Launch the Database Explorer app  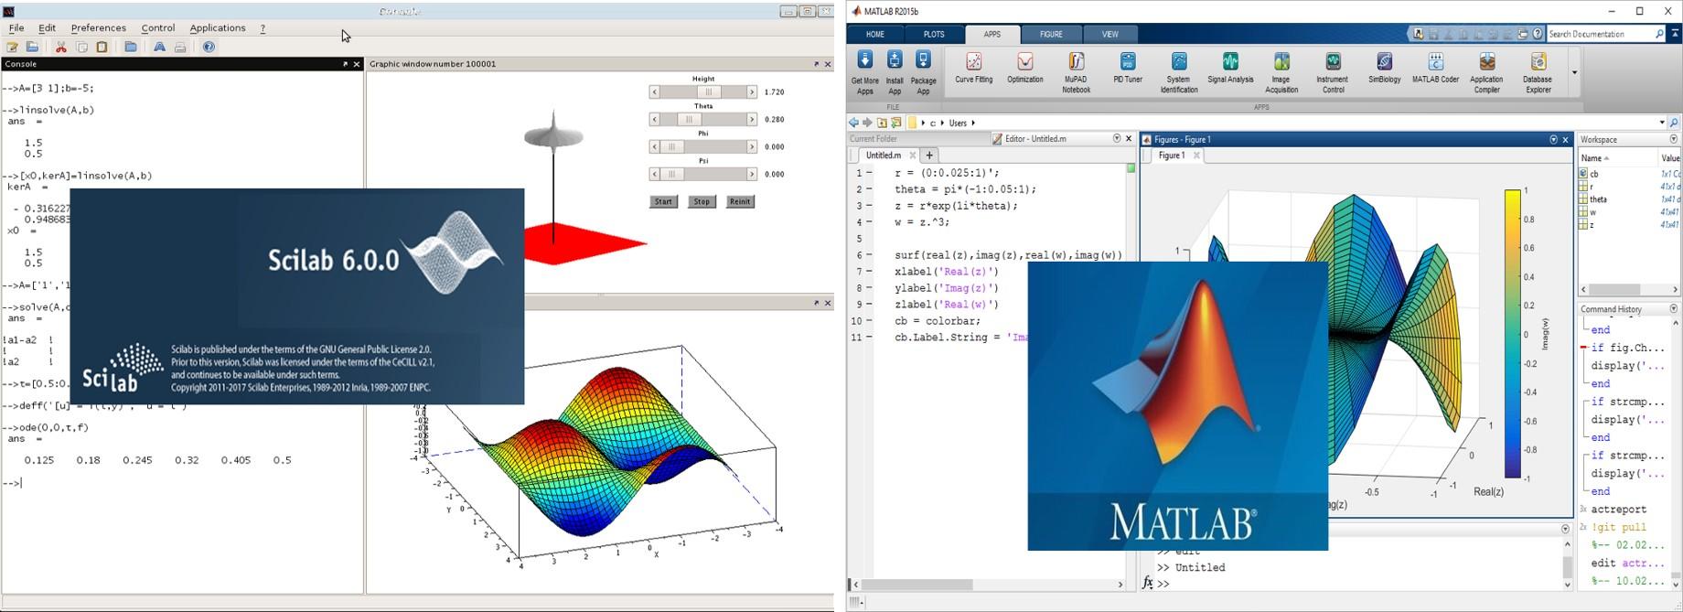click(1538, 72)
